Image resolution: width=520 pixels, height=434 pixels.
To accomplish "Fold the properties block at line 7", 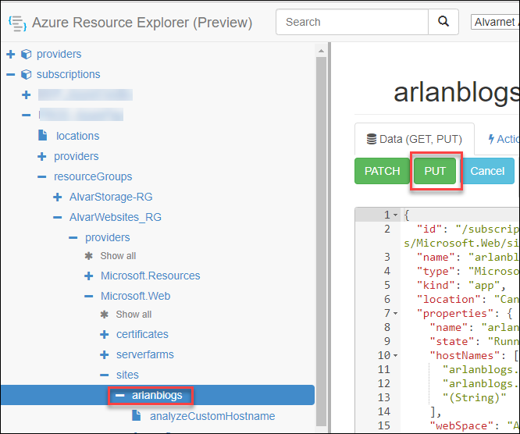I will 395,313.
